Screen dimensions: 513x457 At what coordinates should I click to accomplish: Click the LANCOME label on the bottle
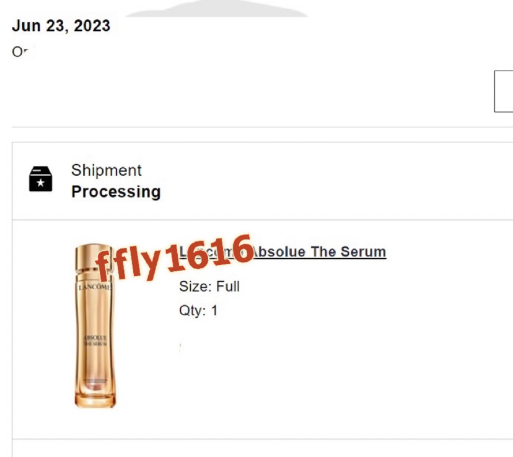95,287
